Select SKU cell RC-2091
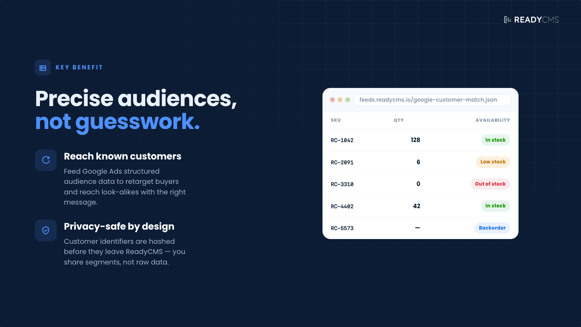The image size is (581, 327). [342, 162]
